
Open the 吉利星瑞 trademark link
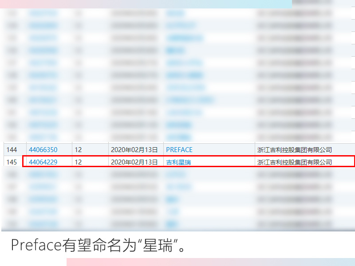178,162
